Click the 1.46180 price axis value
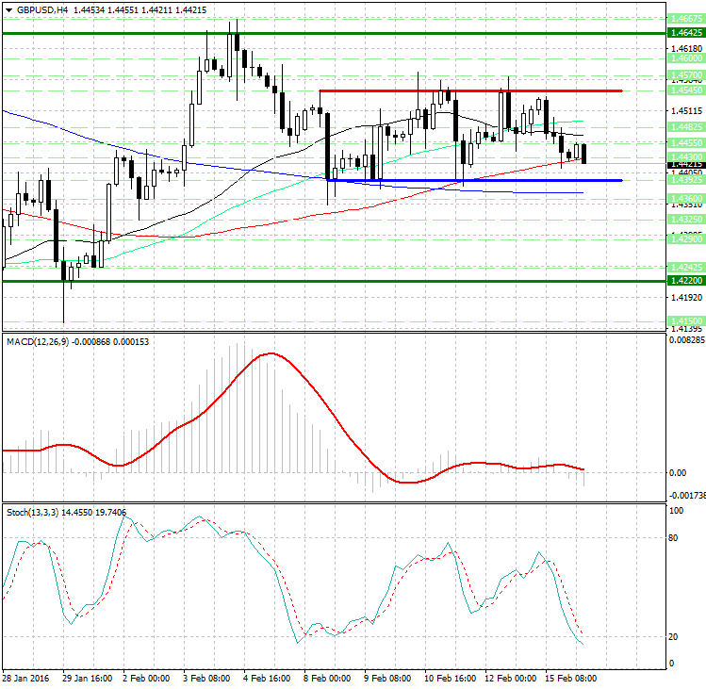 686,48
